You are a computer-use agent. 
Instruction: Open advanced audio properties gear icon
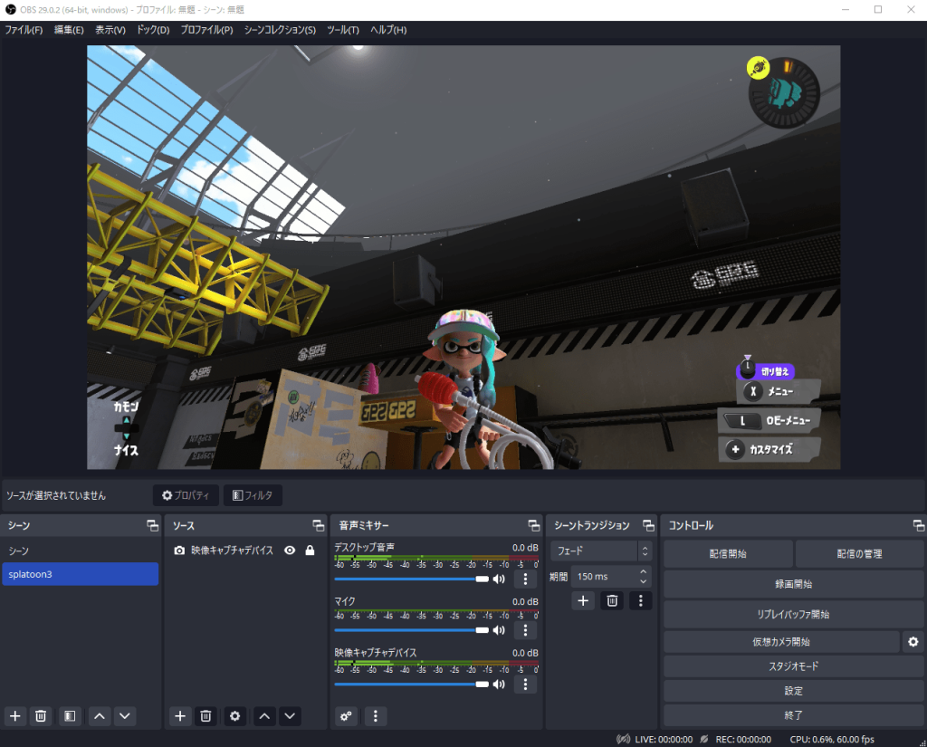(x=346, y=716)
